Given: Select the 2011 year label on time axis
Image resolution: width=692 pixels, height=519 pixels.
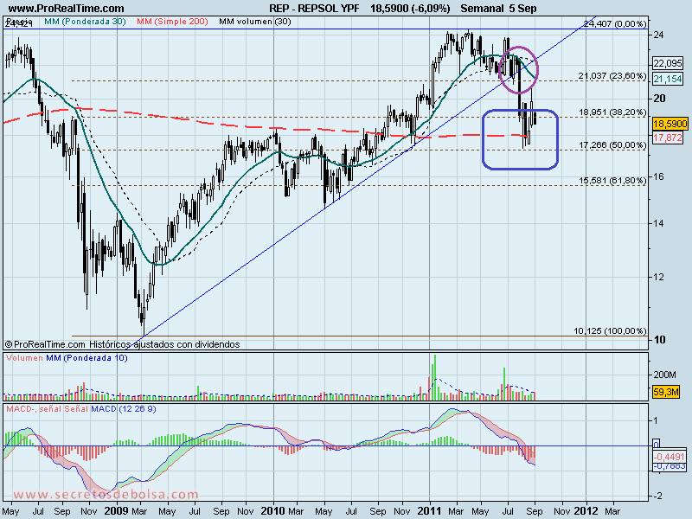Looking at the screenshot, I should point(429,511).
